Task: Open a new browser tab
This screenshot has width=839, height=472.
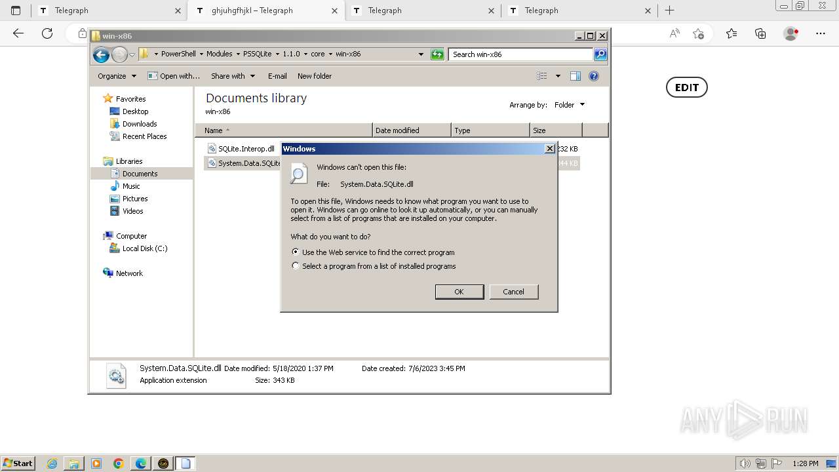Action: 669,10
